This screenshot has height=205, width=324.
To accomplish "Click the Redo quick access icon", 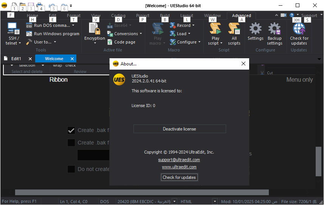I will pyautogui.click(x=64, y=6).
